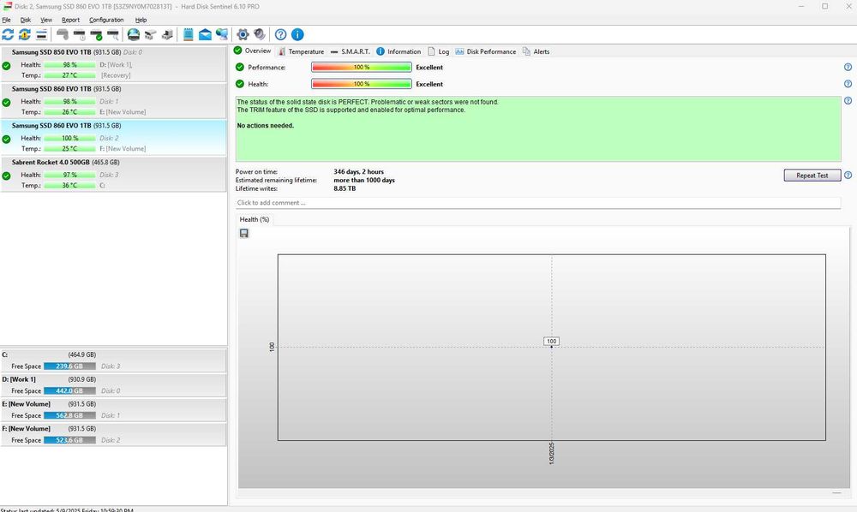
Task: Click help icon next to Repeat Test
Action: (848, 176)
